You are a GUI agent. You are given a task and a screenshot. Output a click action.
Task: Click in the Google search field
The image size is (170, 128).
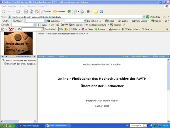coord(23,25)
